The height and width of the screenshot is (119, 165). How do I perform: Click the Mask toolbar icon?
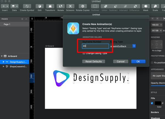click(x=146, y=6)
